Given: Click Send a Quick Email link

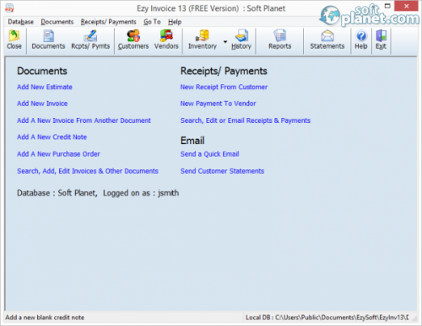Looking at the screenshot, I should coord(209,154).
